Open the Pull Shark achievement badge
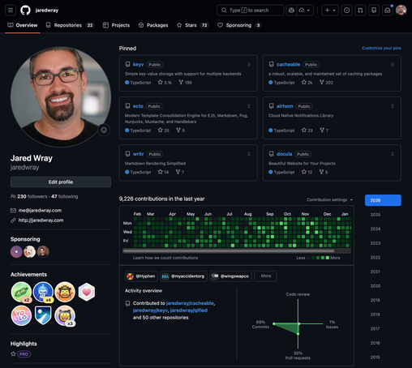Image resolution: width=412 pixels, height=368 pixels. click(43, 292)
